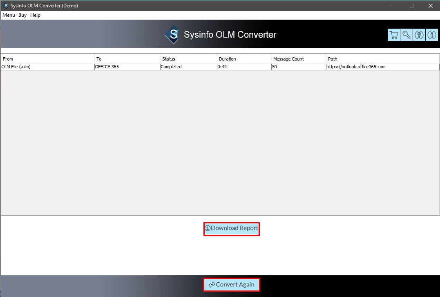This screenshot has height=297, width=440.
Task: Open the Help menu
Action: [x=36, y=15]
